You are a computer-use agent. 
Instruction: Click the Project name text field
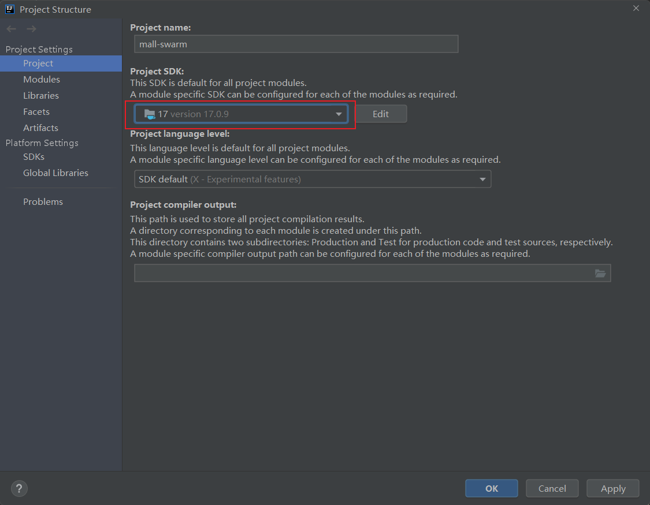(296, 44)
